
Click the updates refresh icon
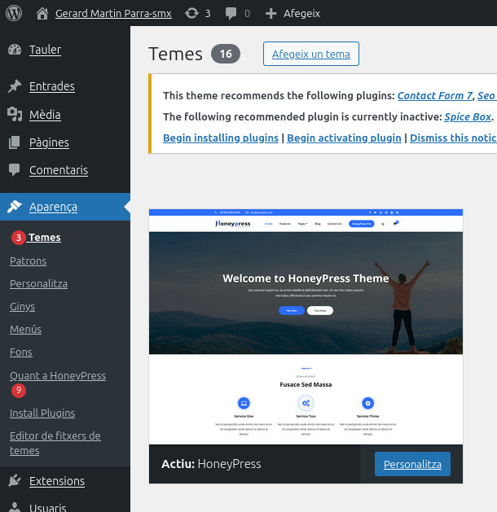[191, 13]
